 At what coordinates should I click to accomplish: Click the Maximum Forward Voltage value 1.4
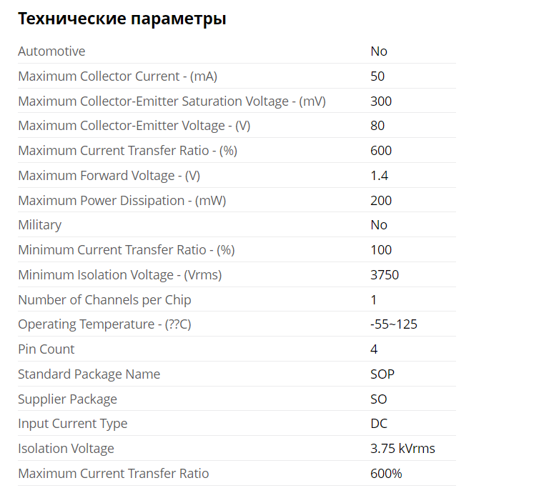coord(380,176)
